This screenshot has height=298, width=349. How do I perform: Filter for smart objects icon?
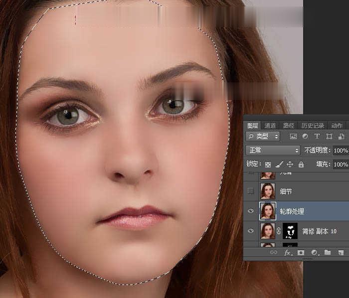click(x=341, y=137)
